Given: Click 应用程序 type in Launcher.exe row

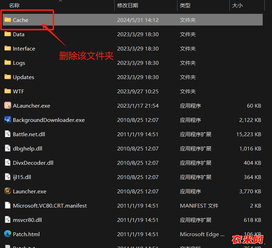Looking at the screenshot, I should click(x=190, y=191).
